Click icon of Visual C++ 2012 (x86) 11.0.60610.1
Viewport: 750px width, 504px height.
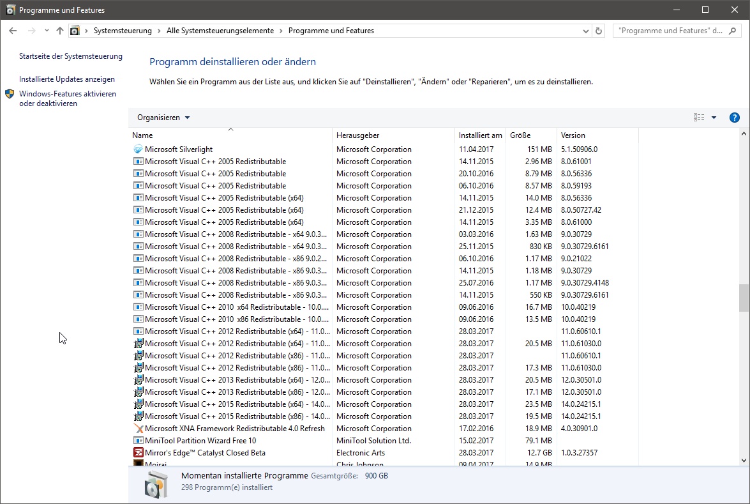pyautogui.click(x=139, y=356)
